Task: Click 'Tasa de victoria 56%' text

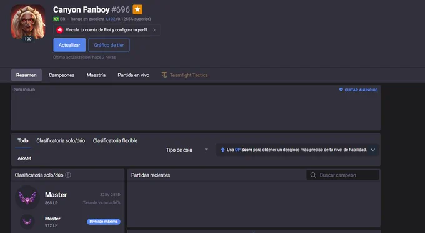Action: pyautogui.click(x=102, y=202)
